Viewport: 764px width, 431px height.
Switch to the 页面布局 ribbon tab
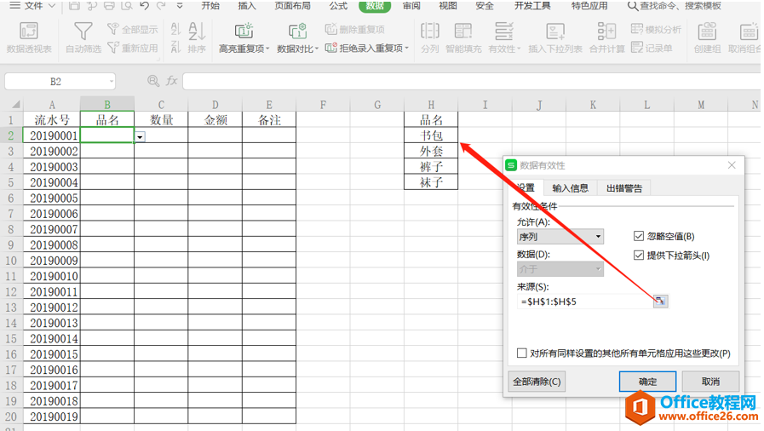click(292, 6)
